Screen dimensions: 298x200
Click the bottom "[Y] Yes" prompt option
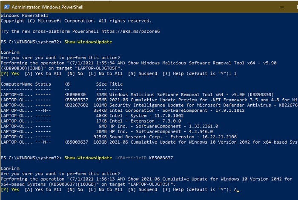pos(10,189)
